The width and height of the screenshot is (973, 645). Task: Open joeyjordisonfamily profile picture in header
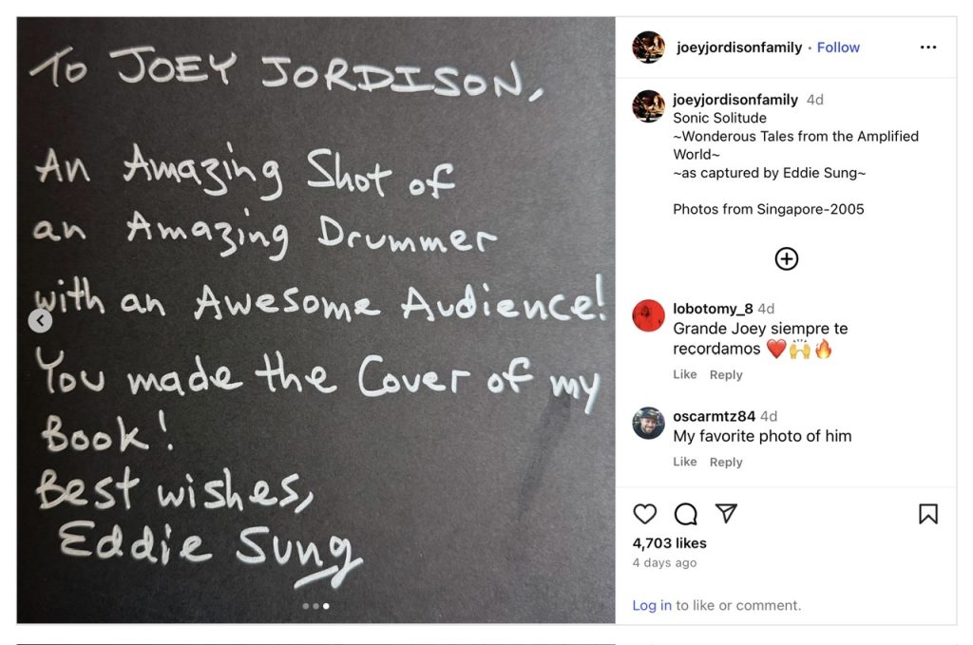(x=649, y=47)
